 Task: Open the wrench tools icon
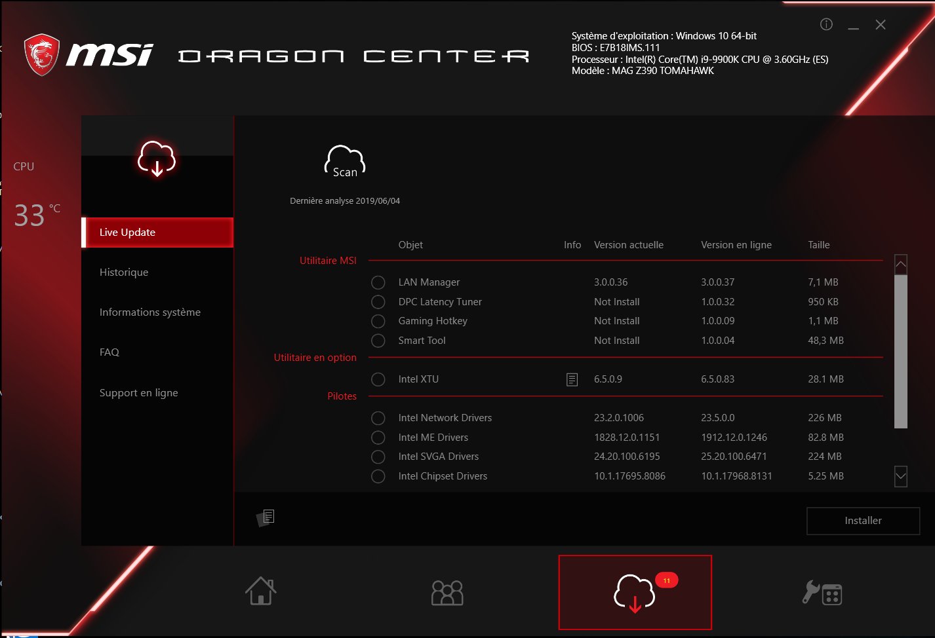(822, 593)
